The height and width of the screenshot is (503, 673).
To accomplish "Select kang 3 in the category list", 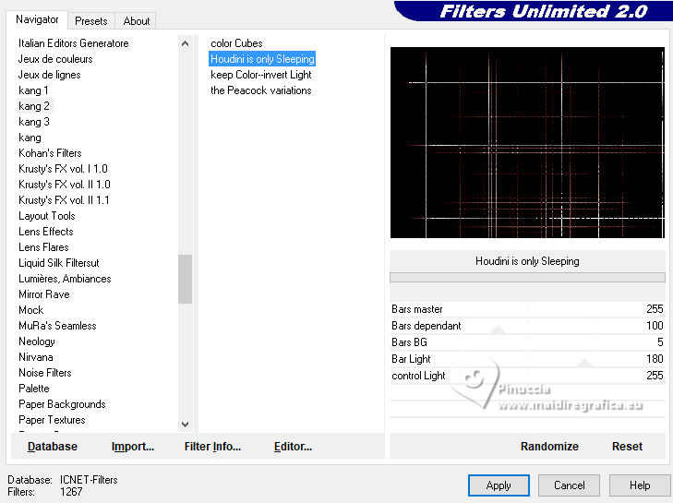I will (34, 122).
